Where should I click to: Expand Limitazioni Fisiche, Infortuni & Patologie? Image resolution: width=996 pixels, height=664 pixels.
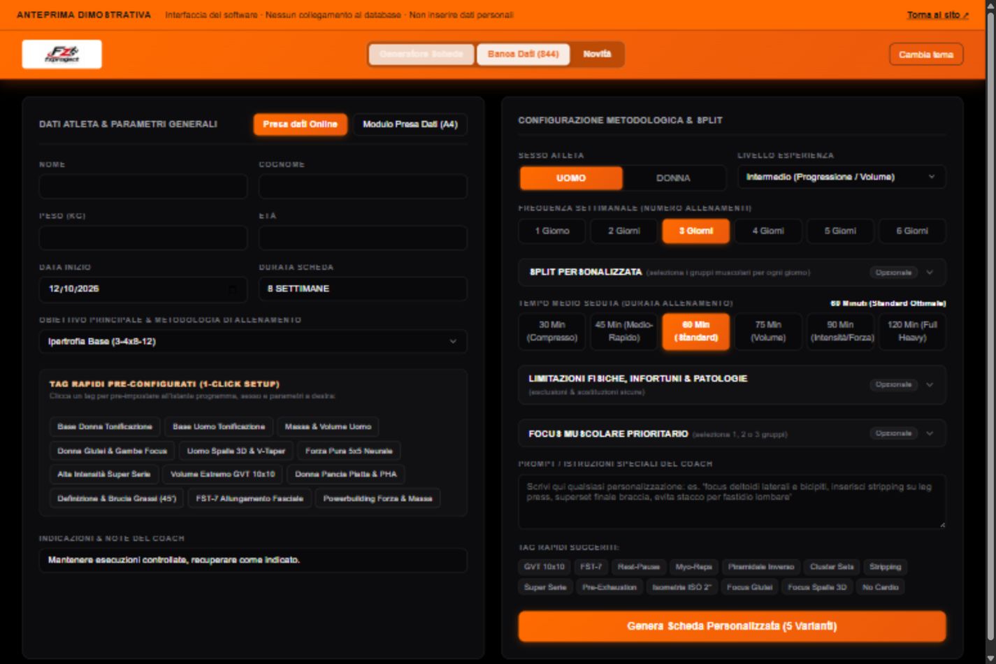[x=732, y=384]
